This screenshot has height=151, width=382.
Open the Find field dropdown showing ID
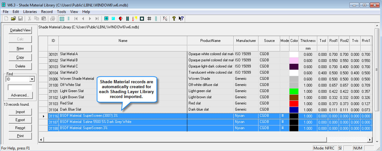(32, 79)
